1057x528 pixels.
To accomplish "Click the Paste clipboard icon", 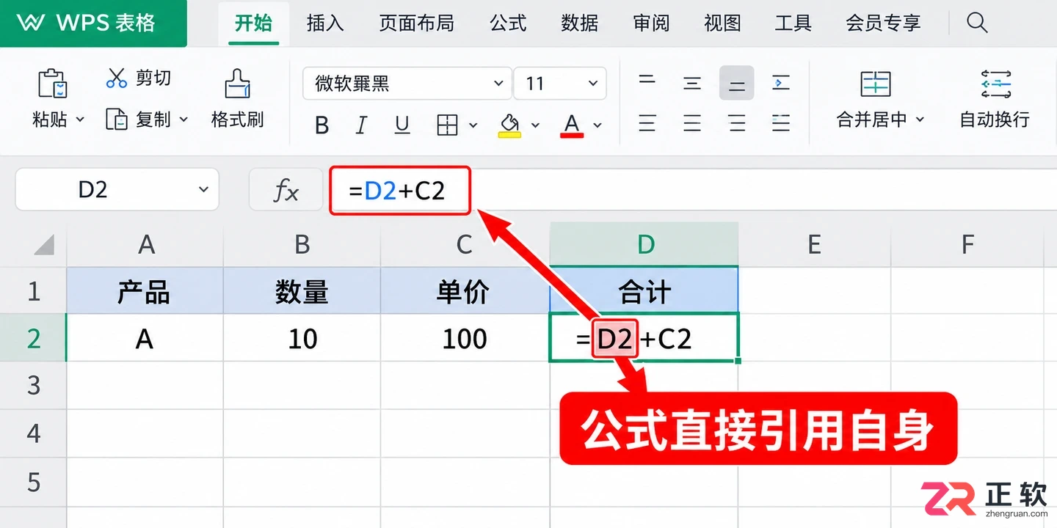I will pos(52,84).
